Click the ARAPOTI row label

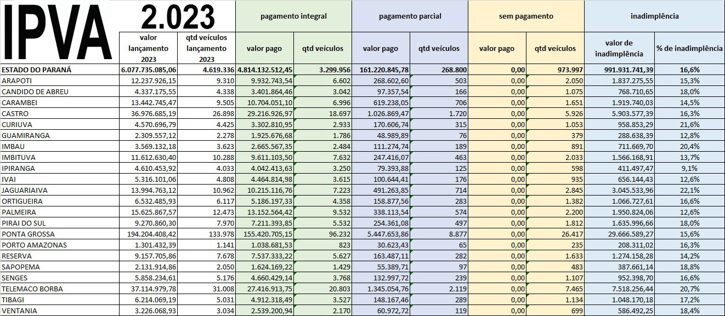coord(60,81)
